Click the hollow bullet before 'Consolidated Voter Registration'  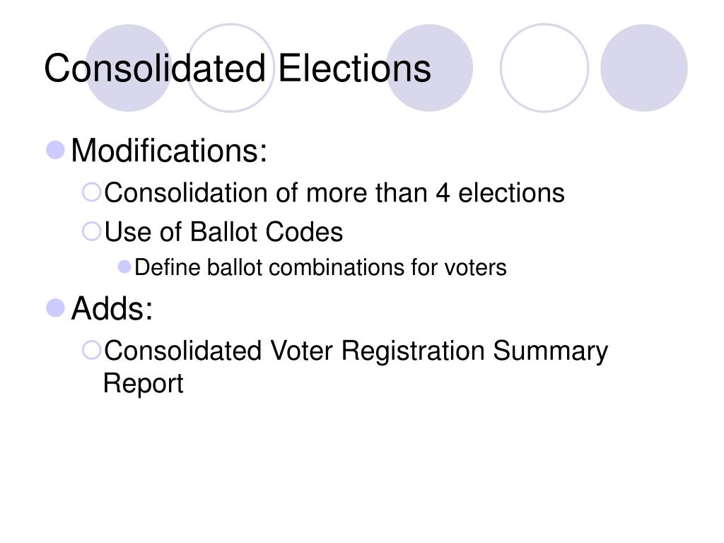point(91,350)
